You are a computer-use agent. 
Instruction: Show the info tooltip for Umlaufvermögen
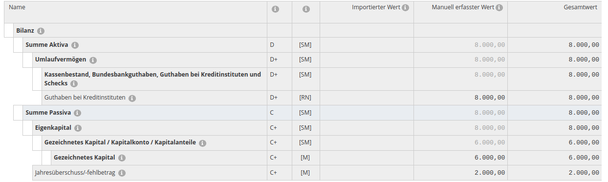pos(93,60)
